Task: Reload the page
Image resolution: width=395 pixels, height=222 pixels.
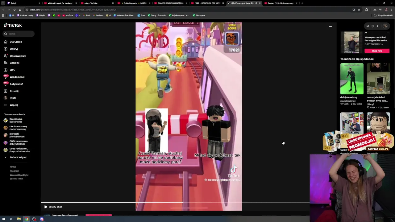Action: coord(14,10)
